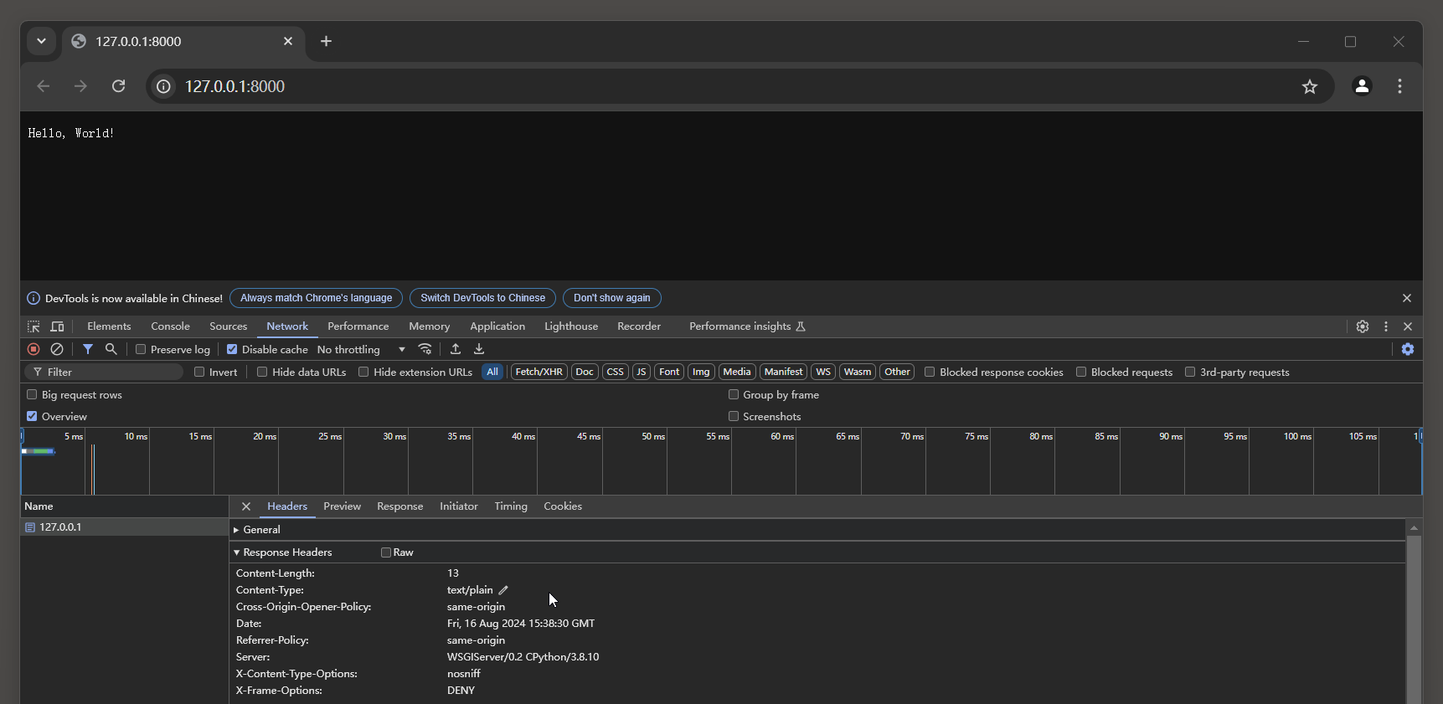View site information icon in address bar
Image resolution: width=1443 pixels, height=704 pixels.
click(x=163, y=86)
